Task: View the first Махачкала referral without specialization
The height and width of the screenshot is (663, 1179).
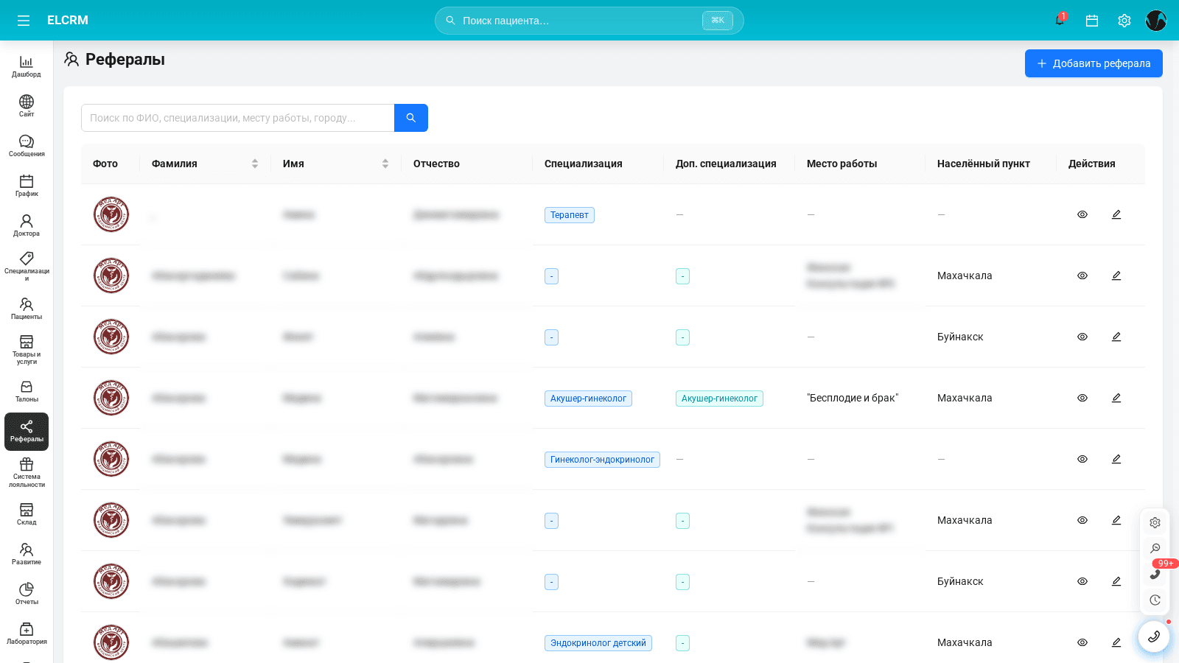Action: (x=1082, y=276)
